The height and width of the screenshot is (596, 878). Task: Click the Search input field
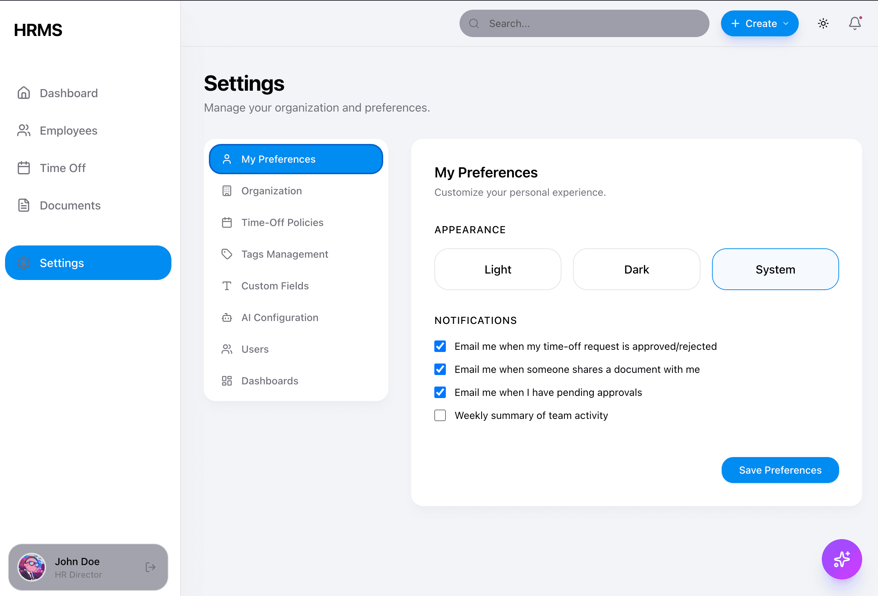590,23
